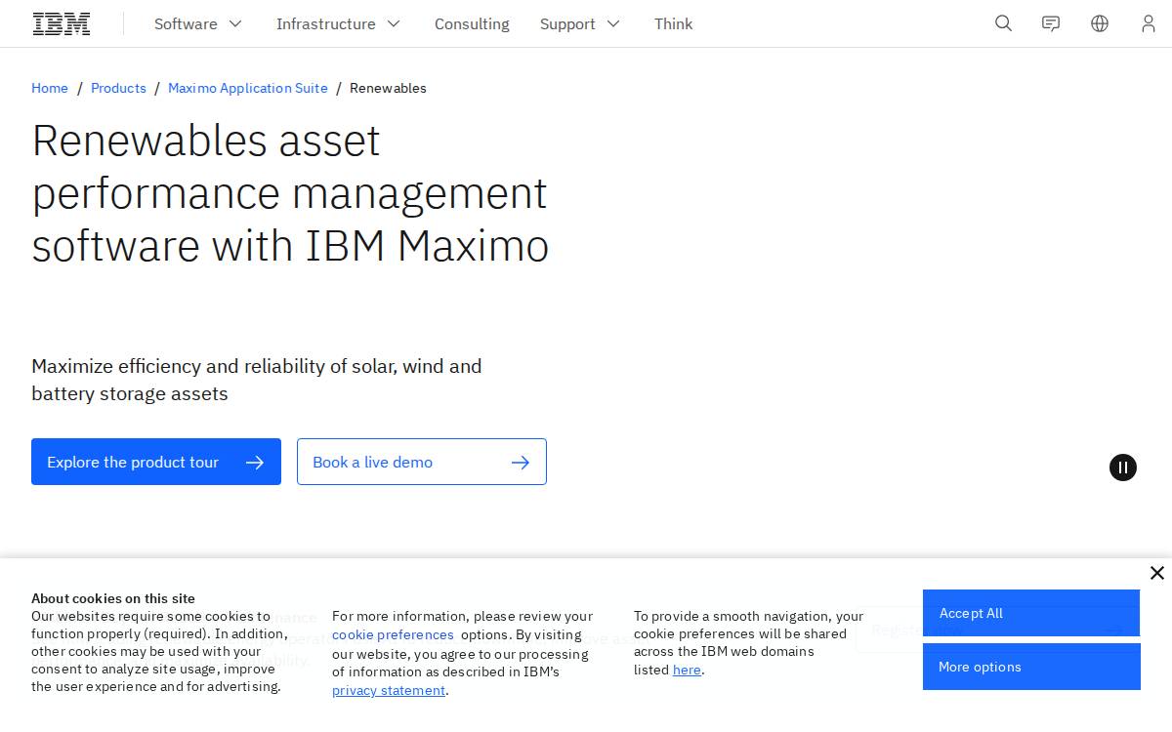Open the search icon in header
The width and height of the screenshot is (1172, 732).
[x=1003, y=23]
